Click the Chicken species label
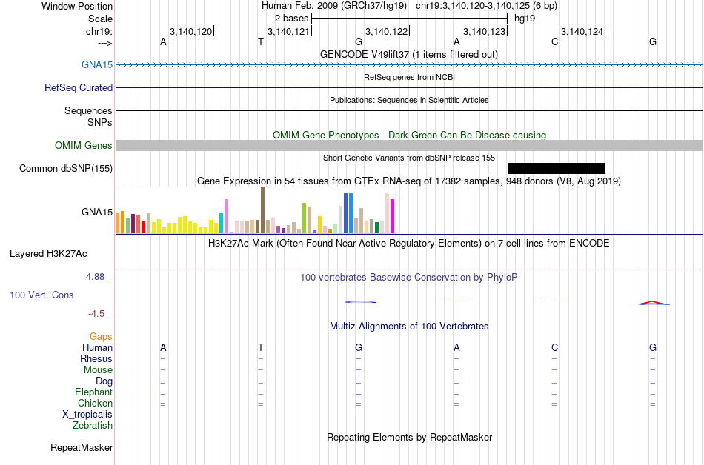 click(95, 403)
